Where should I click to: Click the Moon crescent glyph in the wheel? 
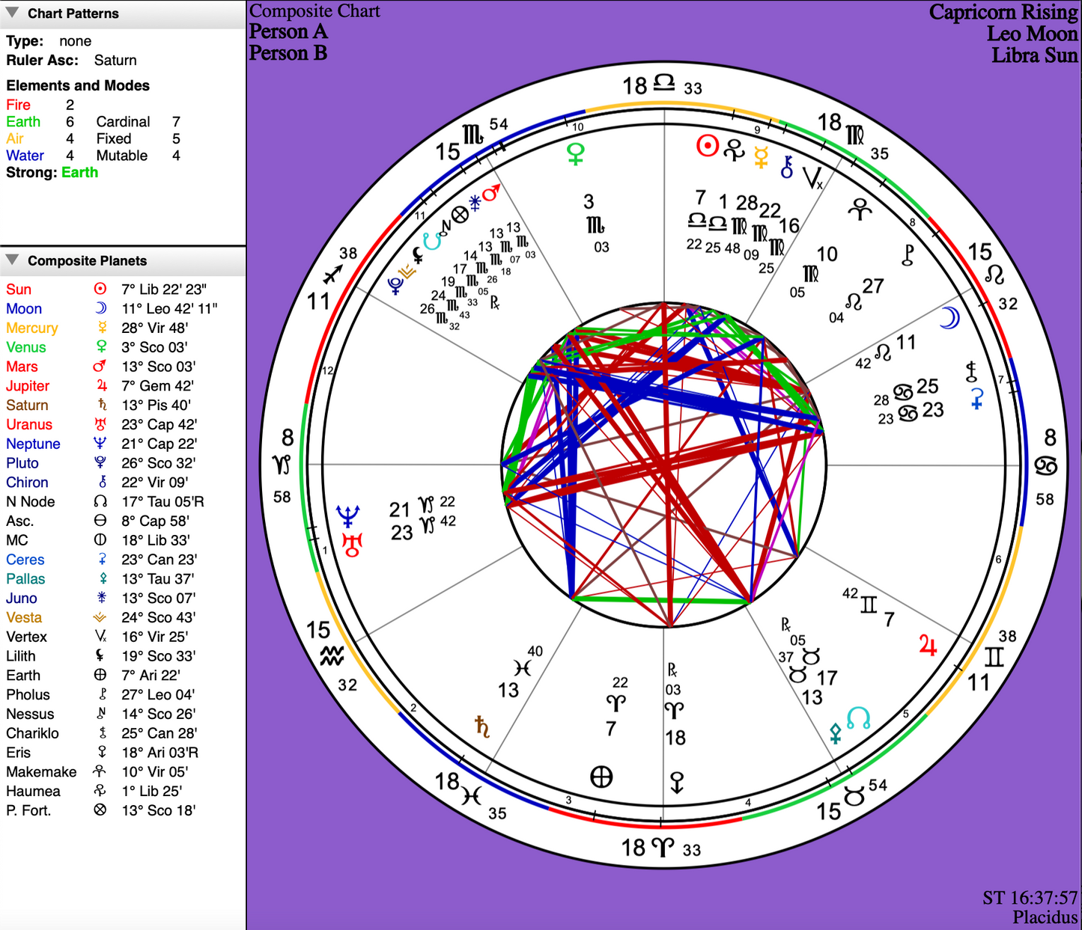pyautogui.click(x=949, y=318)
